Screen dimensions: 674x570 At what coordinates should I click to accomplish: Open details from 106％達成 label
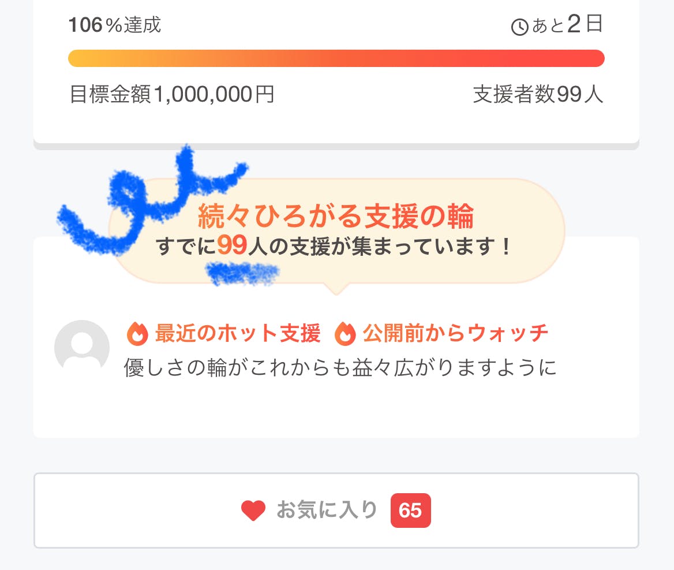tap(114, 25)
